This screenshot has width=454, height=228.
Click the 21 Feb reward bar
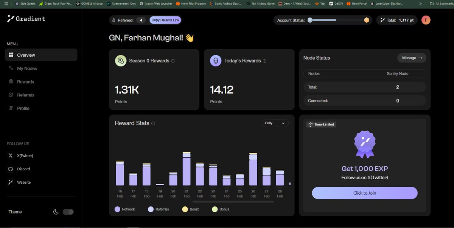pos(186,169)
